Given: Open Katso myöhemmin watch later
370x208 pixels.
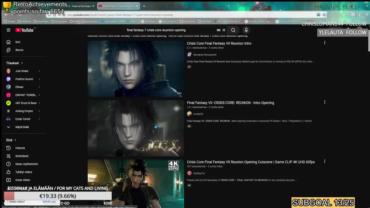Looking at the screenshot, I should [x=23, y=164].
